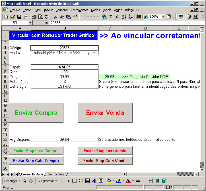
Task: Expand the Name Box dropdown arrow
Action: 30,23
